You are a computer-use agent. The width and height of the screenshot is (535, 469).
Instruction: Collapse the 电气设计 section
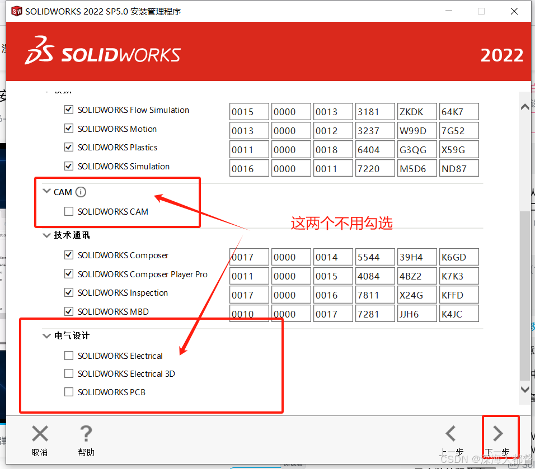[x=46, y=336]
